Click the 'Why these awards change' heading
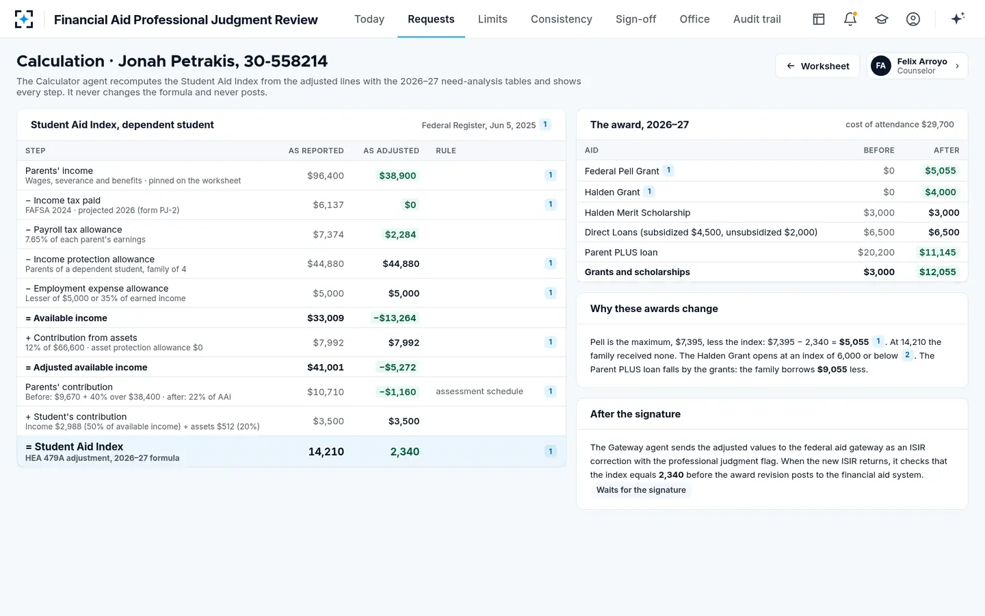This screenshot has height=616, width=985. coord(654,309)
